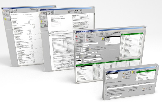Jump to last voucher in bookkeeping window
Screen dimensions: 162x108
tap(119, 32)
